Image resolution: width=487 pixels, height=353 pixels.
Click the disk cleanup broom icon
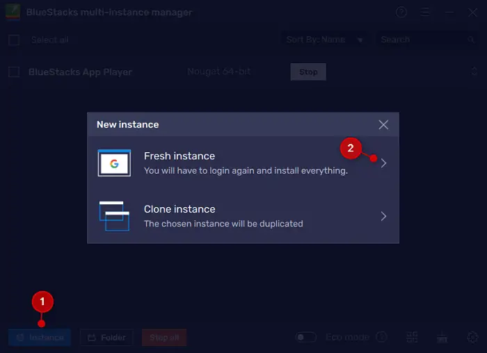[x=442, y=338]
